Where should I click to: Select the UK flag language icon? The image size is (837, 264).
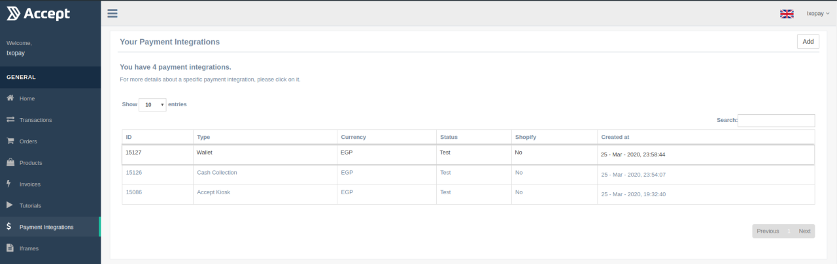pos(787,14)
